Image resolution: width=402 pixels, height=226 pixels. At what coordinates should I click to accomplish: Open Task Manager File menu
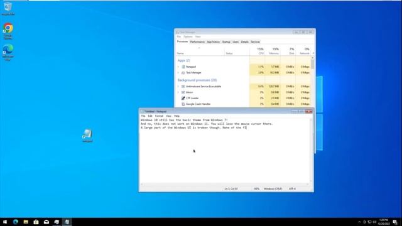178,36
